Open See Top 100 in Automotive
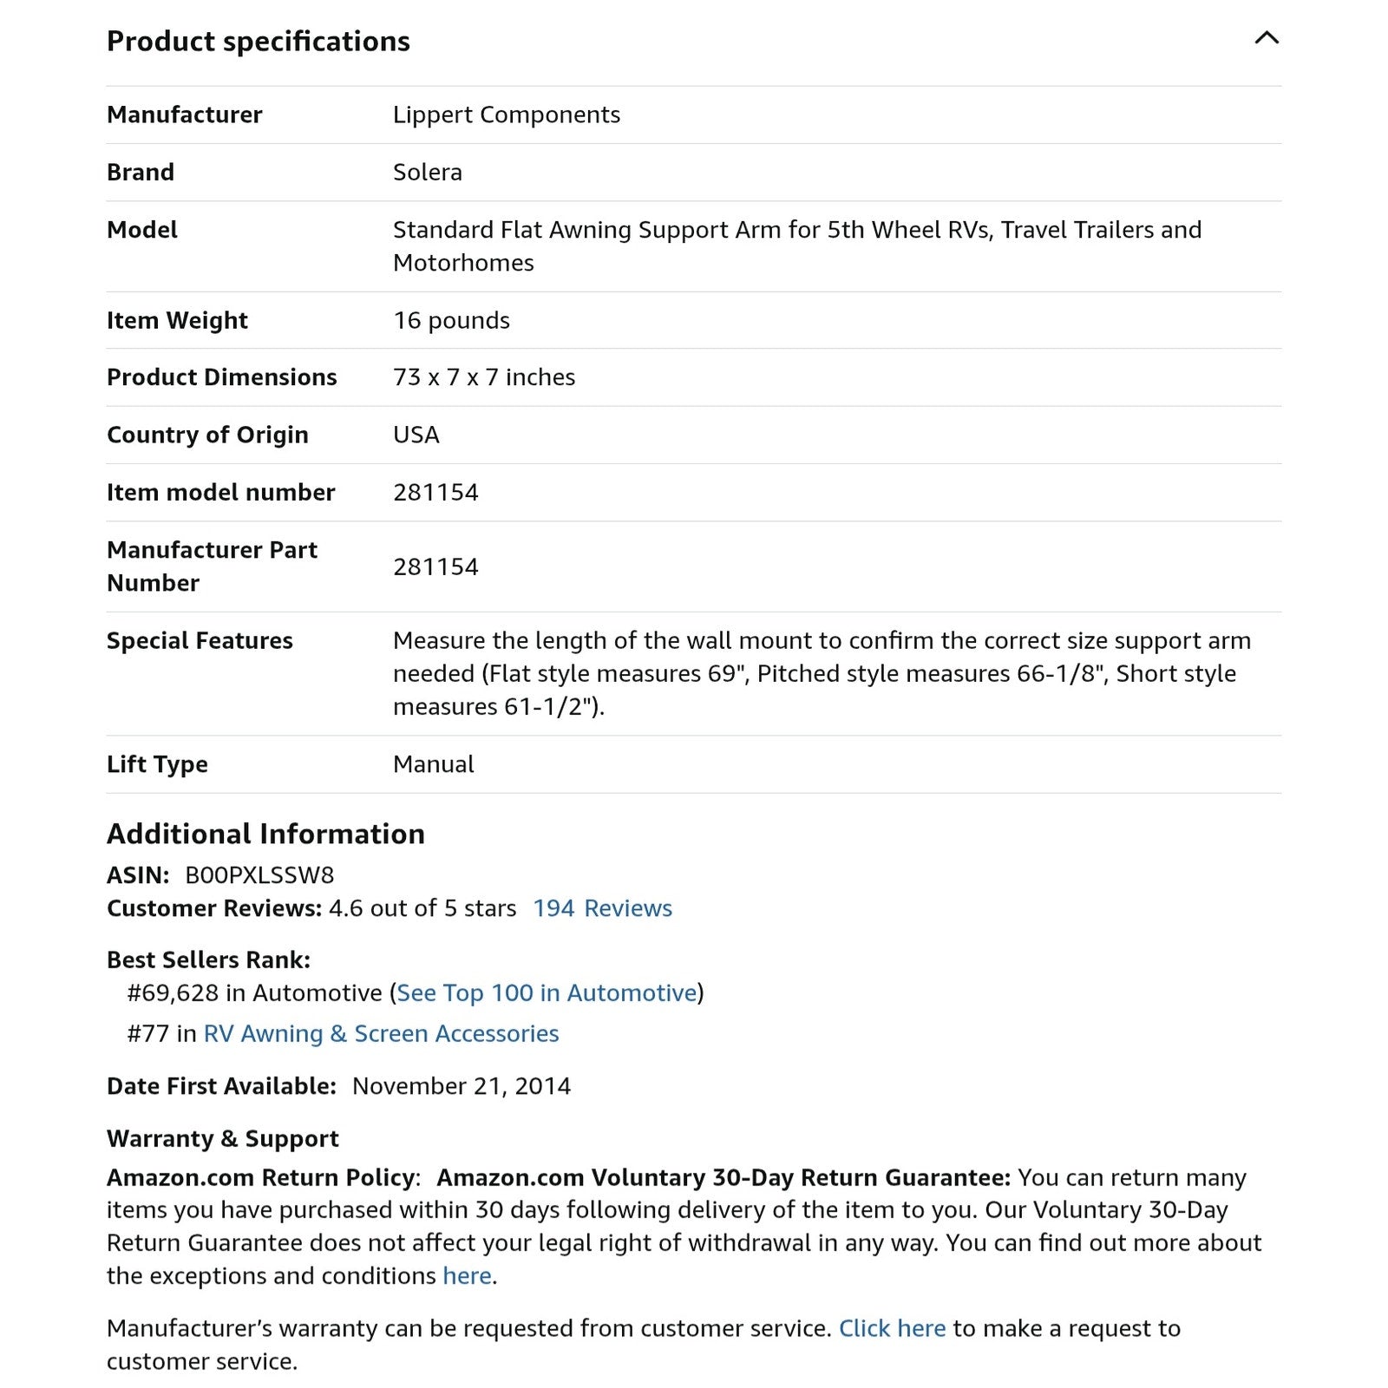 (x=547, y=992)
